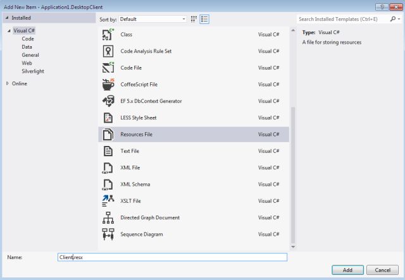Select the XSLT File icon
The height and width of the screenshot is (280, 405).
pyautogui.click(x=108, y=201)
